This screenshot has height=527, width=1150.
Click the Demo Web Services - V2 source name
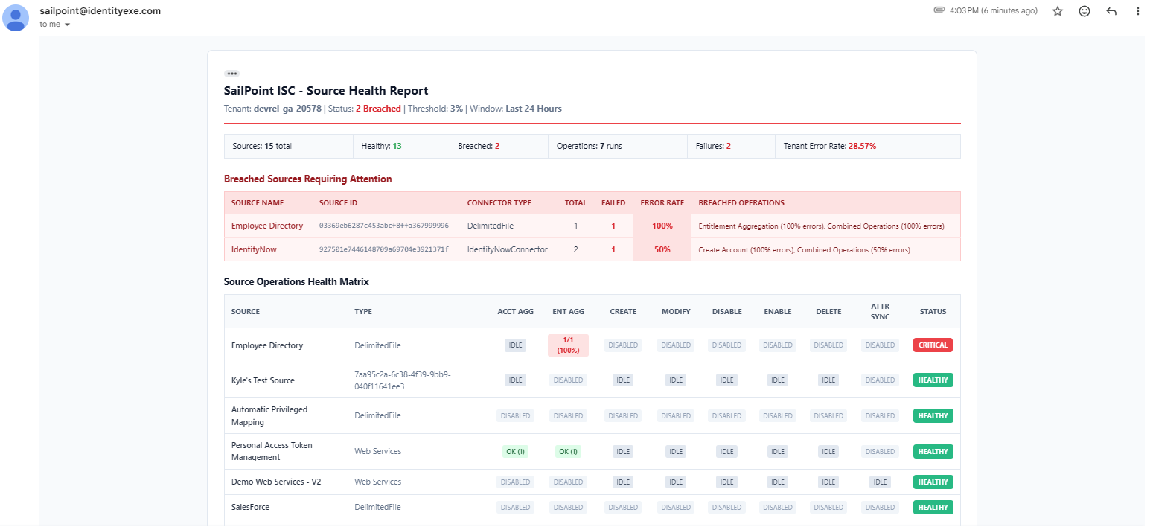[276, 482]
